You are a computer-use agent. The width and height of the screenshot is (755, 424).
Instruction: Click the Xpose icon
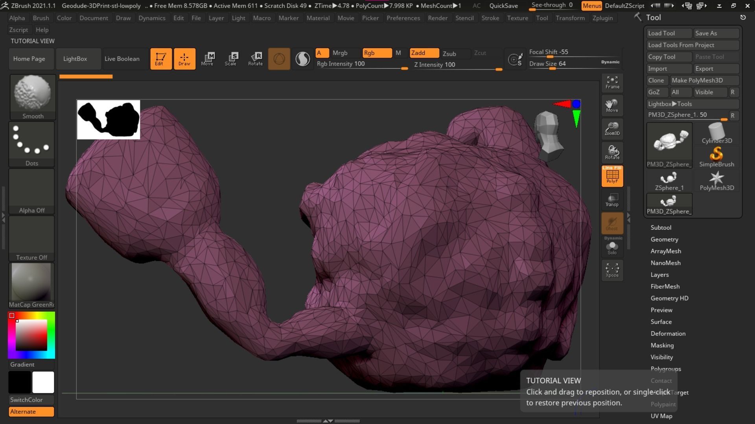pos(612,270)
